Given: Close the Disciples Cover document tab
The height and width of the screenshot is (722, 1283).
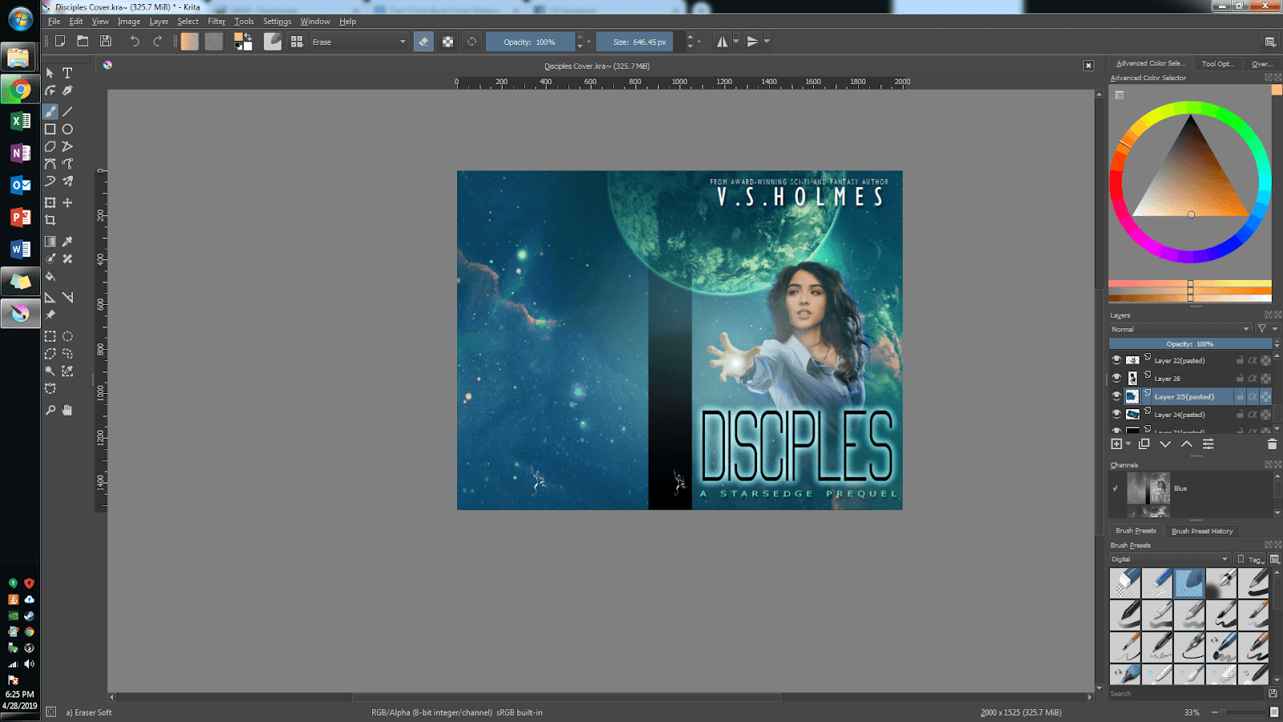Looking at the screenshot, I should pos(1088,66).
